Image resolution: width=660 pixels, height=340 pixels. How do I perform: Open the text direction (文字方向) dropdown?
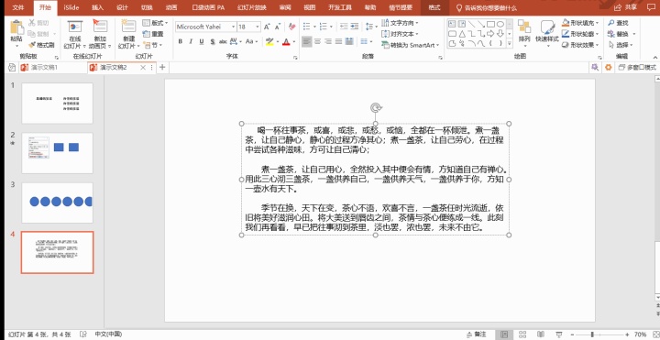[400, 23]
